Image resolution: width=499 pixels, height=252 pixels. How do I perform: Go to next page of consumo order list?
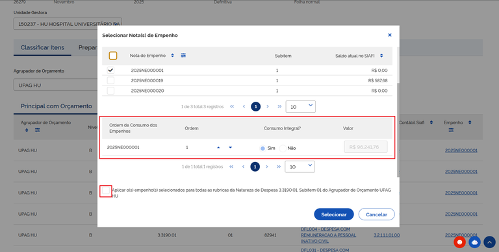coord(266,166)
